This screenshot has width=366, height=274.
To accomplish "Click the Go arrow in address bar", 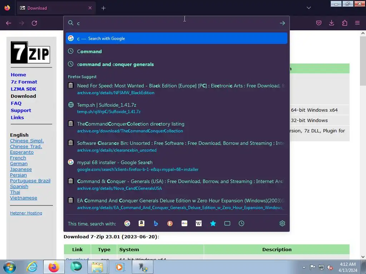I will (282, 23).
